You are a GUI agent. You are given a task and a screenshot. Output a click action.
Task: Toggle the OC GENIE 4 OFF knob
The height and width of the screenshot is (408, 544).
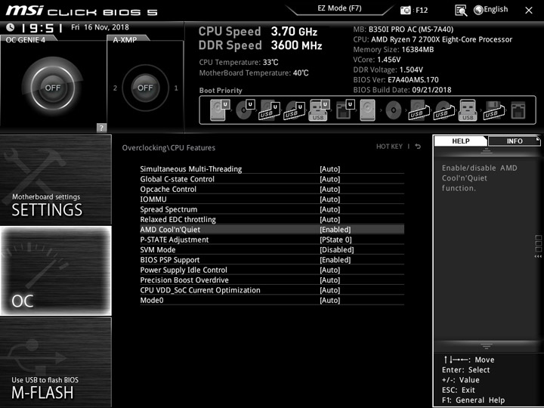tap(53, 88)
